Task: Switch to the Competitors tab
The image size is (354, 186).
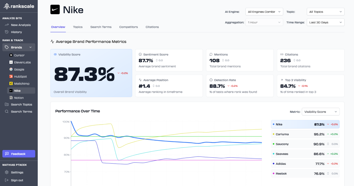Action: (x=129, y=27)
